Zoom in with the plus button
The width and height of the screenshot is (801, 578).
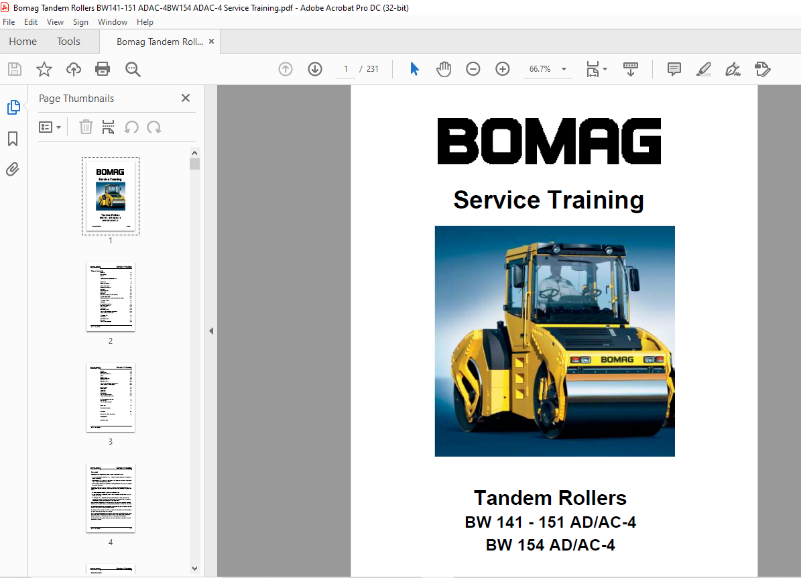click(x=503, y=69)
